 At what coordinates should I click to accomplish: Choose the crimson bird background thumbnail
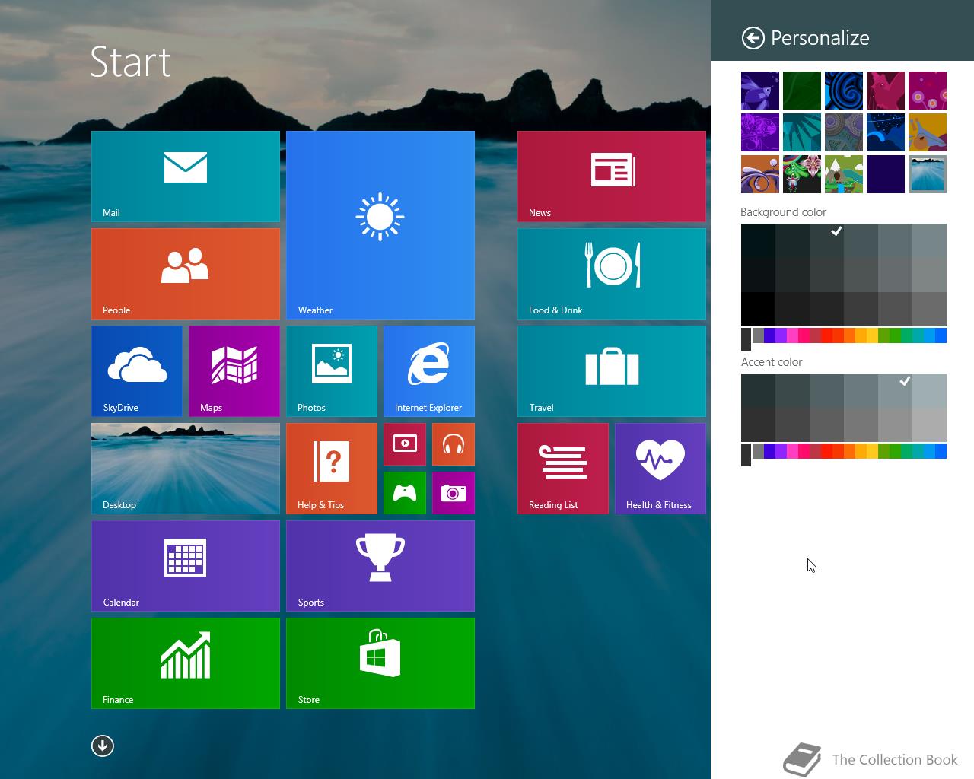[886, 91]
